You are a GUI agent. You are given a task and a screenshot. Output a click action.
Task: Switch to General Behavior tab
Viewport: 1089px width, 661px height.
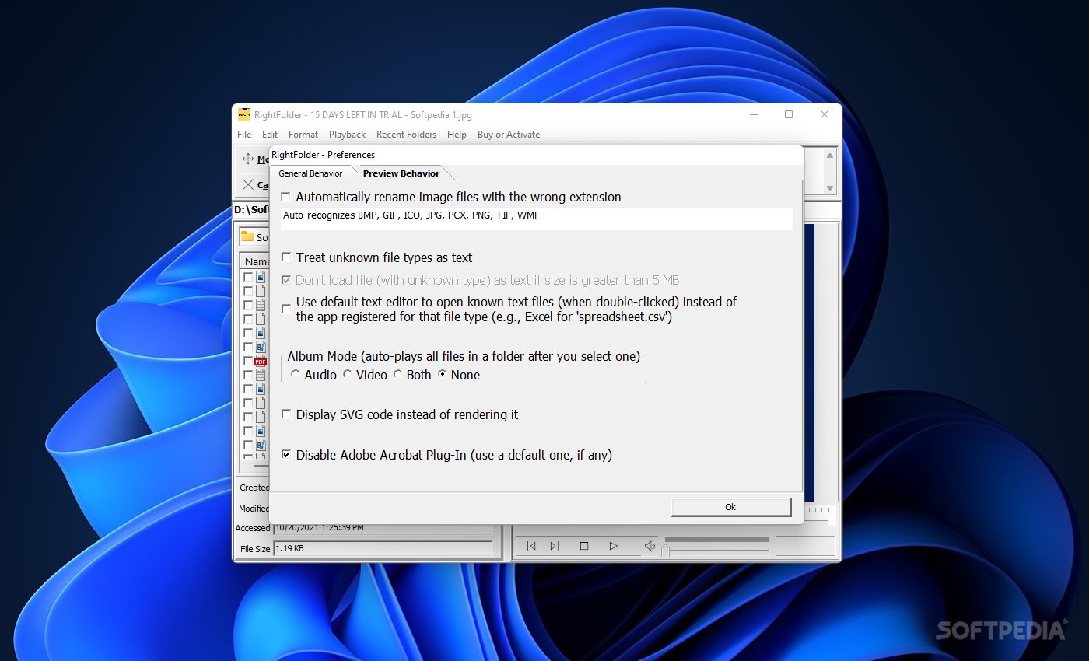(x=310, y=173)
